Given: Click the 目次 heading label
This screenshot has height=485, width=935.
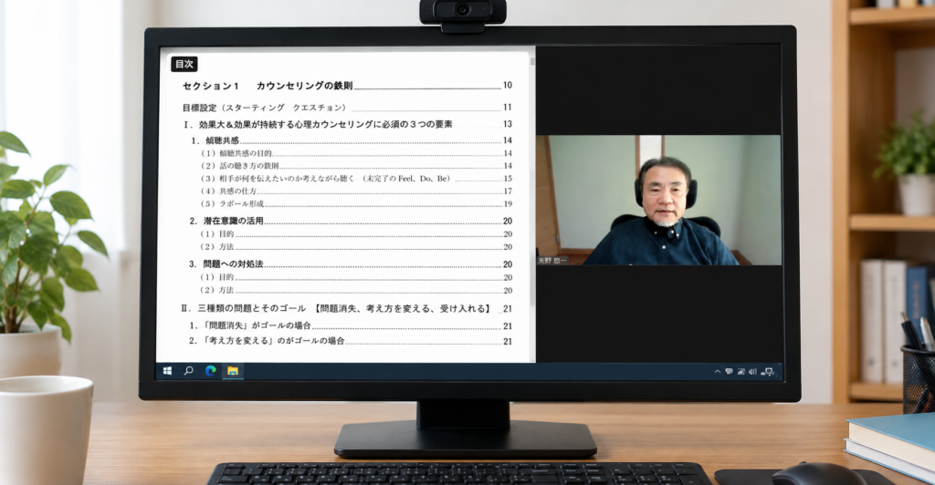Looking at the screenshot, I should coord(184,64).
